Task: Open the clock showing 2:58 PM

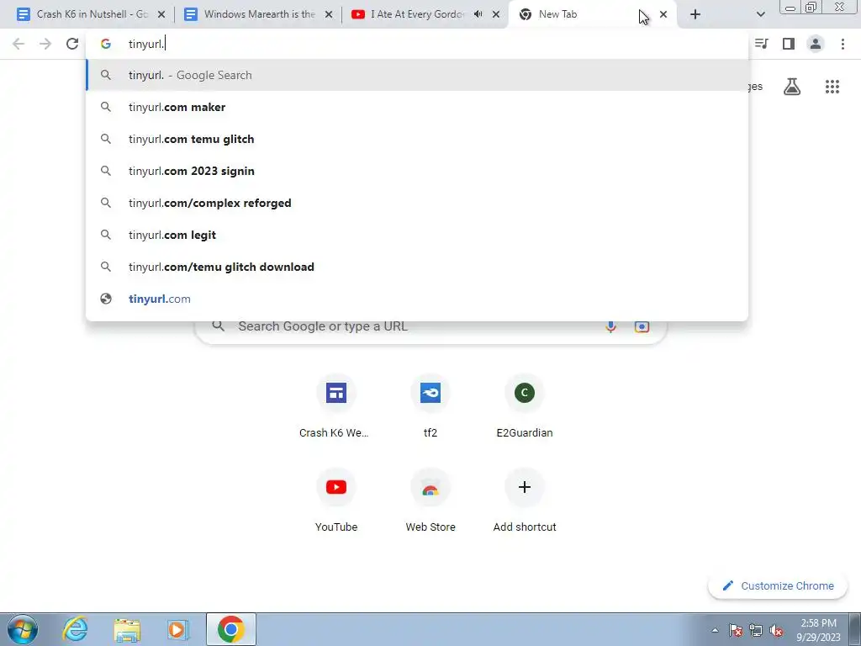Action: coord(818,630)
